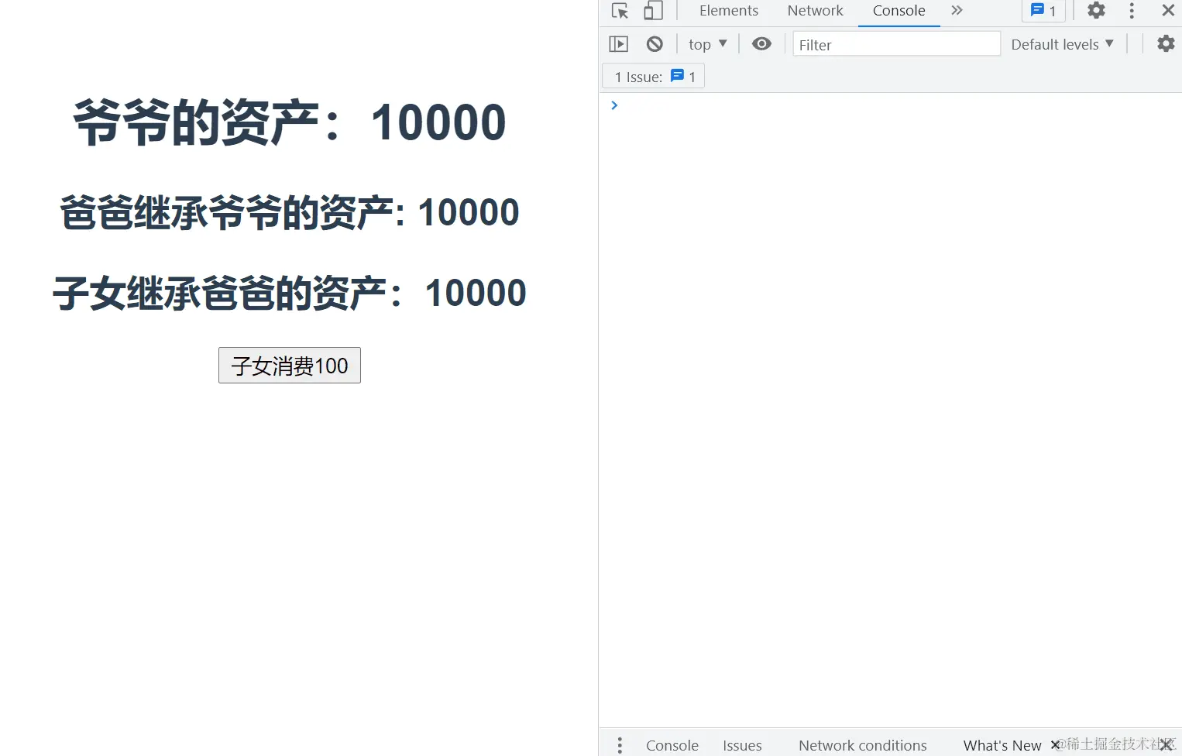Image resolution: width=1182 pixels, height=756 pixels.
Task: Activate the inspect element picker icon
Action: [x=620, y=11]
